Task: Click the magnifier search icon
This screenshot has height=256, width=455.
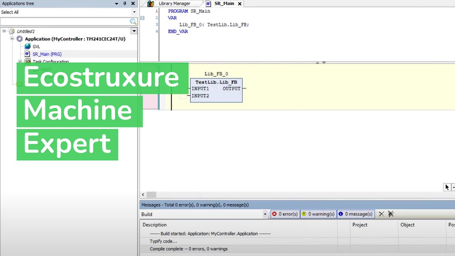Action: [x=133, y=22]
